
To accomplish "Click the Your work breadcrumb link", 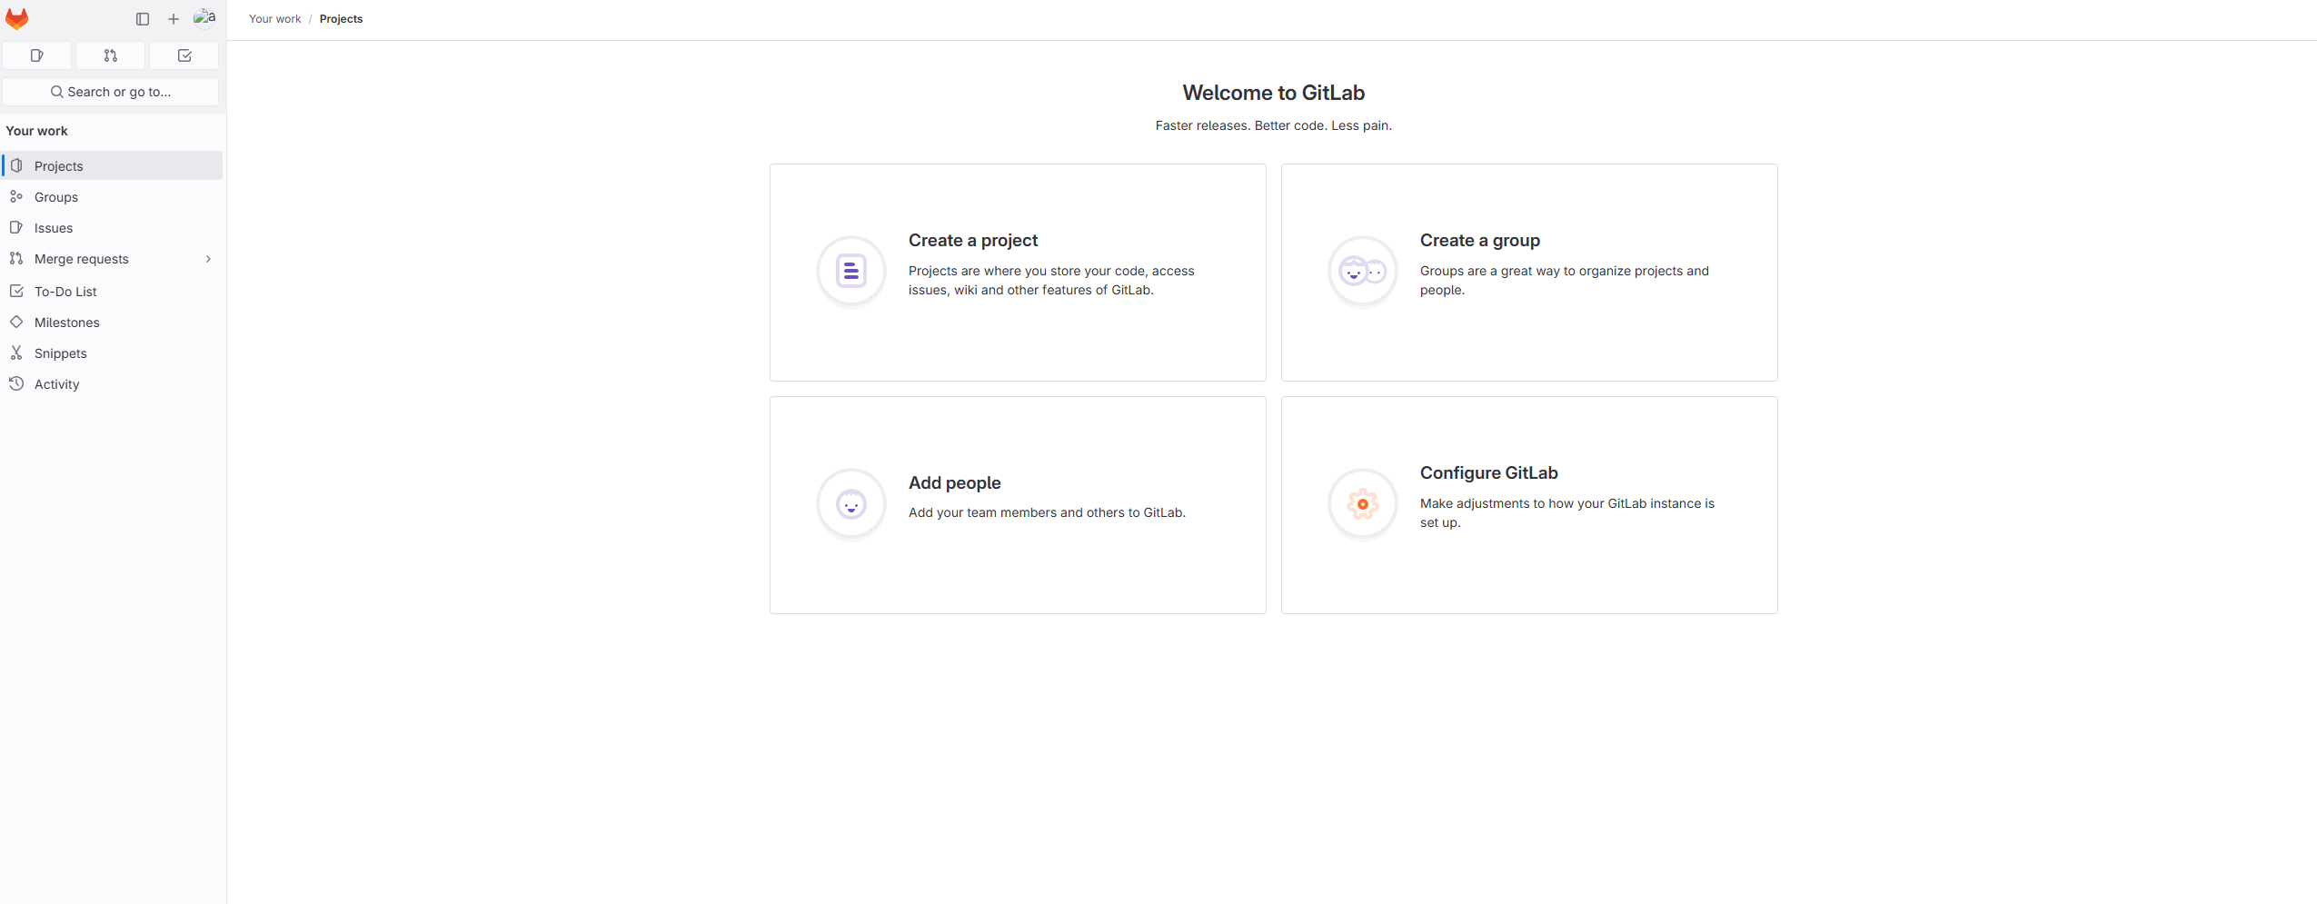I will coord(274,19).
